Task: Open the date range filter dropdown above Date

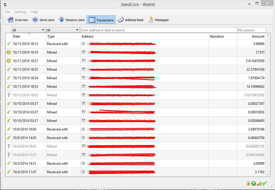Action: click(x=28, y=30)
